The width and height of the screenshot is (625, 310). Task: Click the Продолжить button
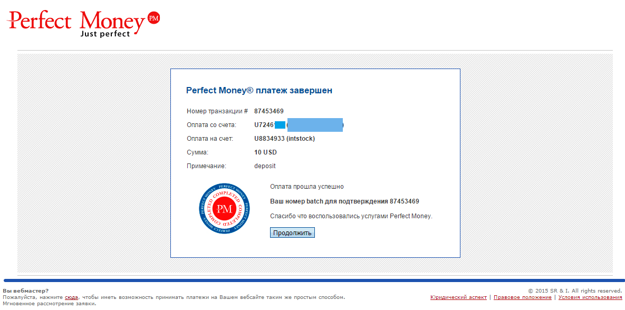point(292,232)
